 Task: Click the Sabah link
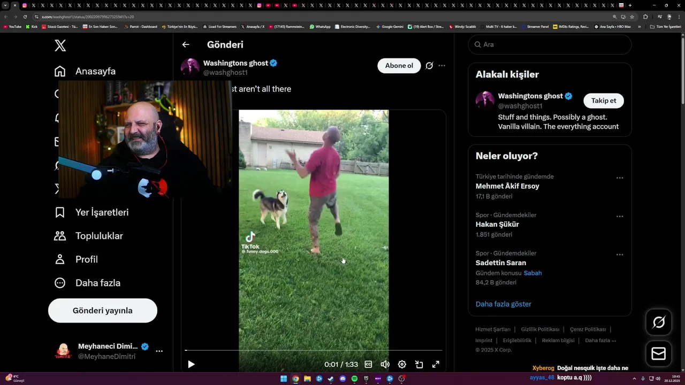pos(532,273)
